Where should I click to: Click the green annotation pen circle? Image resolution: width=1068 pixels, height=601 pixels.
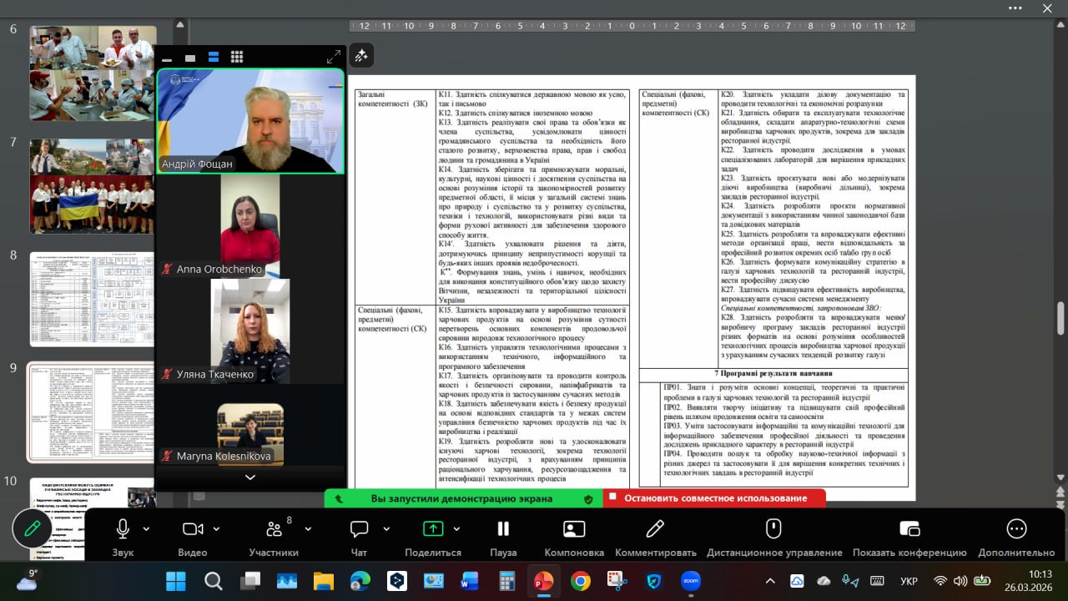click(x=33, y=529)
